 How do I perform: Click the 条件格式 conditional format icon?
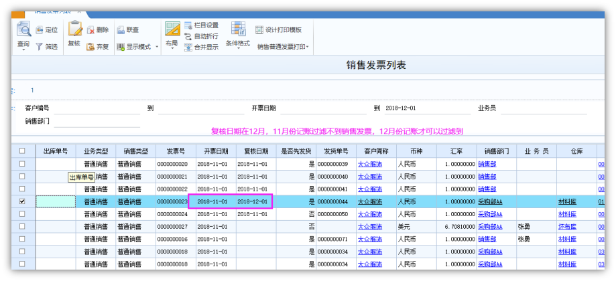[238, 29]
